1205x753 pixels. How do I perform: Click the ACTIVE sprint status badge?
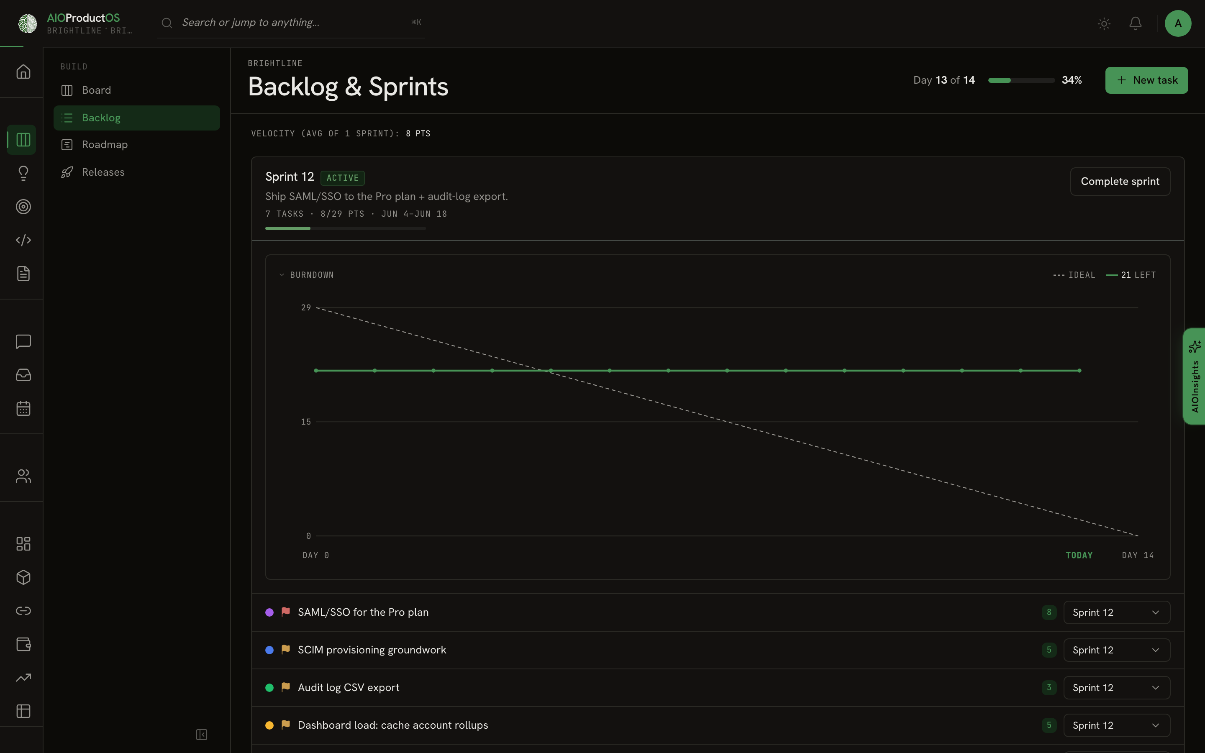342,178
